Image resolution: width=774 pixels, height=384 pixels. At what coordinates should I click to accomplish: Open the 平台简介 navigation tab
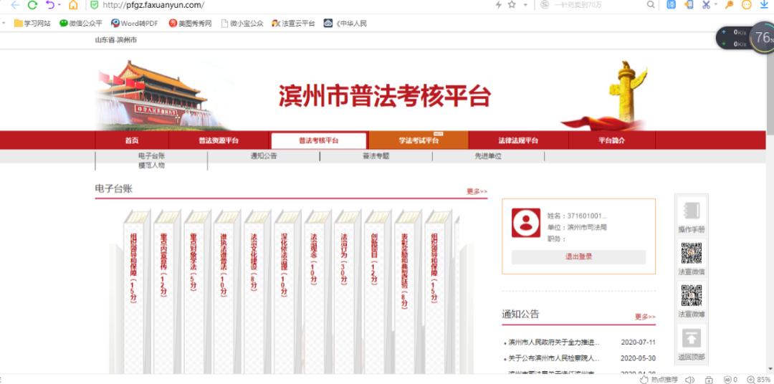(612, 140)
